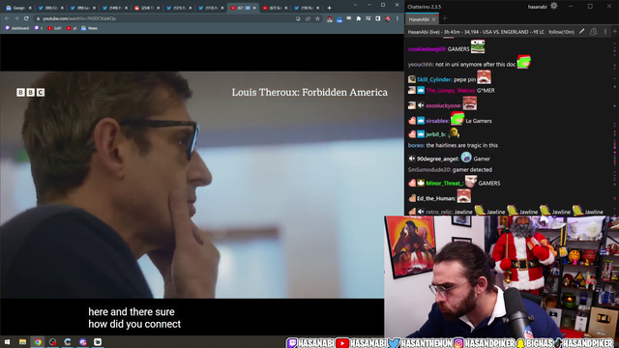Click the install/cast icon in address bar
The width and height of the screenshot is (619, 348).
point(298,18)
